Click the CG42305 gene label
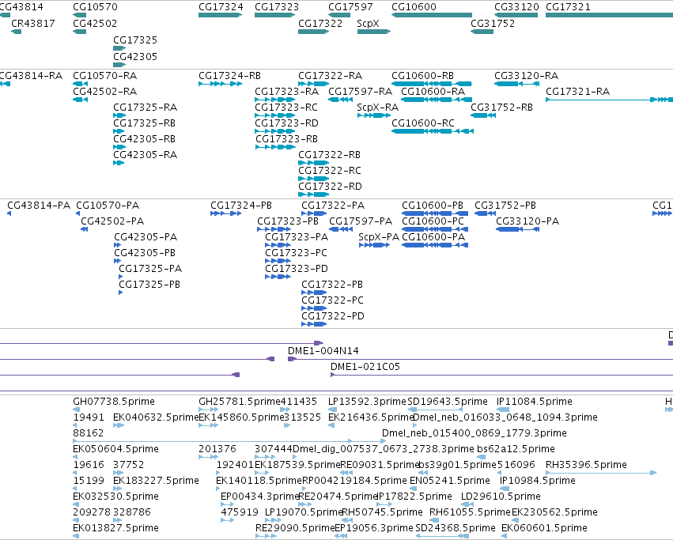 tap(135, 57)
